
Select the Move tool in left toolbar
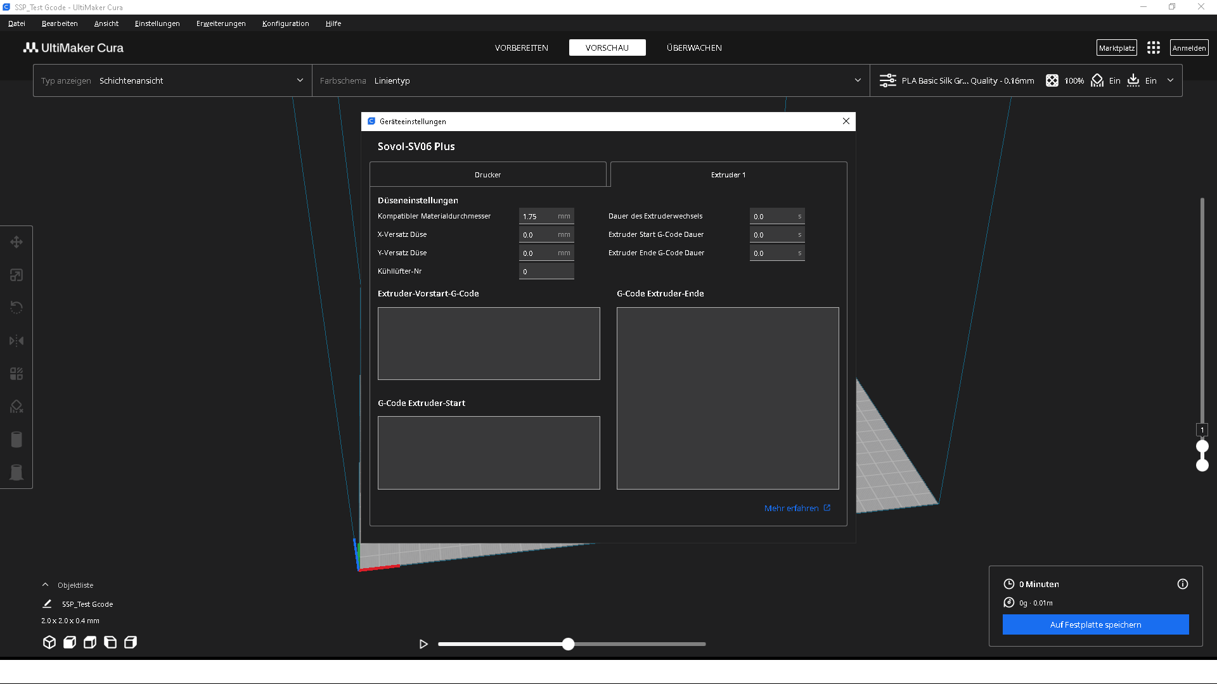coord(16,242)
